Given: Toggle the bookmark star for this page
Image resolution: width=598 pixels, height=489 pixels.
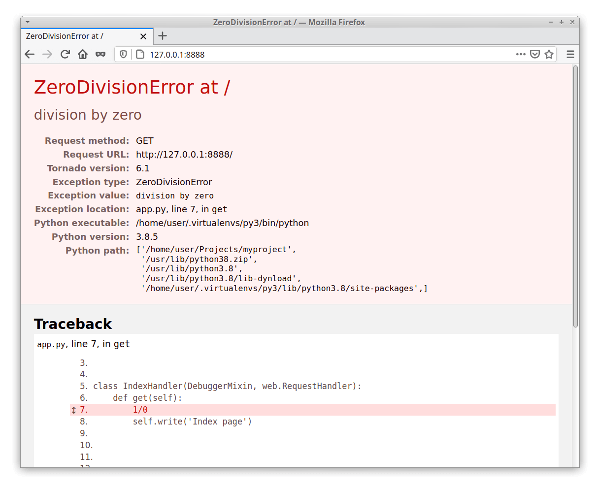Looking at the screenshot, I should coord(549,54).
